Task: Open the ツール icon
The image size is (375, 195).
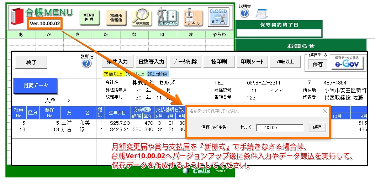Action: pyautogui.click(x=193, y=17)
